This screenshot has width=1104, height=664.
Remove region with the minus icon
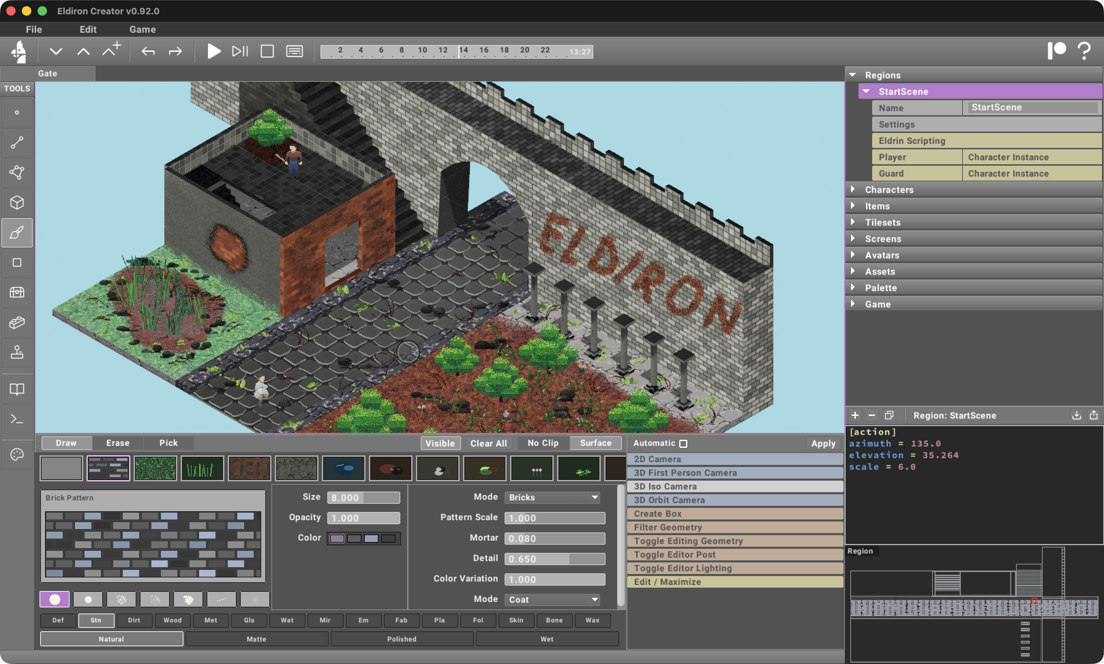[872, 415]
